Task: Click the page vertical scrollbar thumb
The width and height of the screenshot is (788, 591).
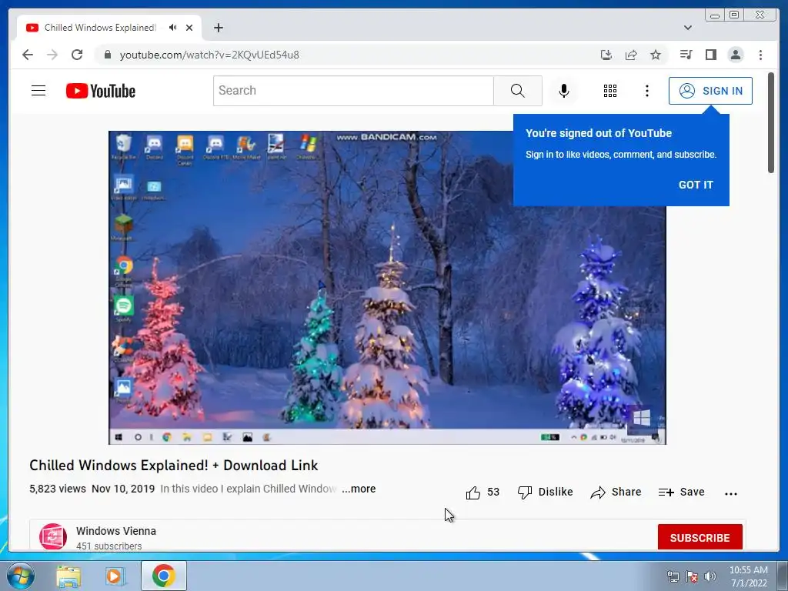Action: pyautogui.click(x=771, y=122)
